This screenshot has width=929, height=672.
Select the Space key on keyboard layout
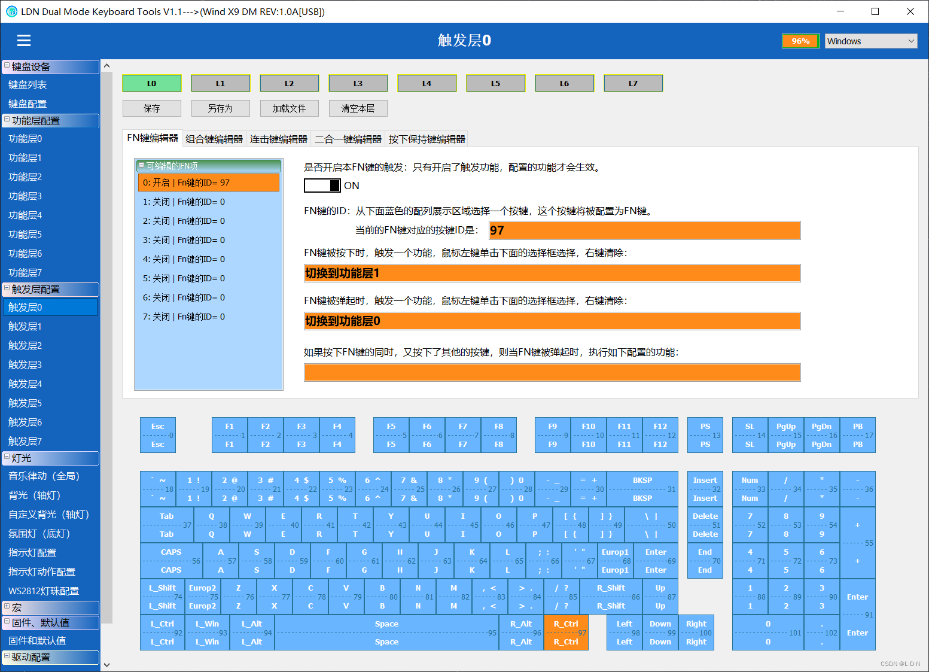pos(386,633)
